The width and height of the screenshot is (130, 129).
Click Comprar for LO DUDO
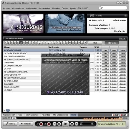(x=122, y=90)
